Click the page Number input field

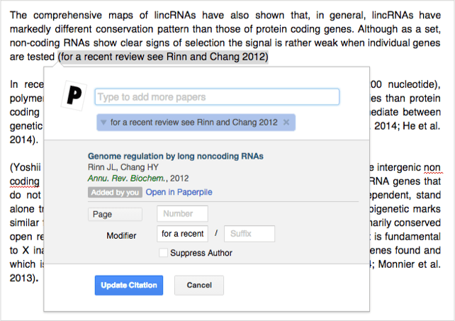point(182,213)
